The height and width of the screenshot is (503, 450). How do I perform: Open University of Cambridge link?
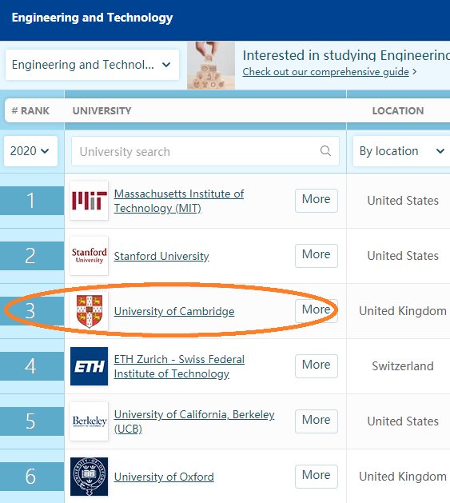click(x=174, y=312)
